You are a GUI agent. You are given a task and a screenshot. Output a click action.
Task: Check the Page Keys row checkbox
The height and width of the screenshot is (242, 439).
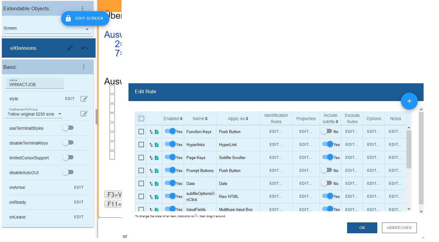(x=141, y=158)
